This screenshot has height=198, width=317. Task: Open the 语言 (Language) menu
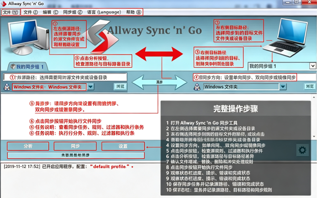tap(104, 12)
